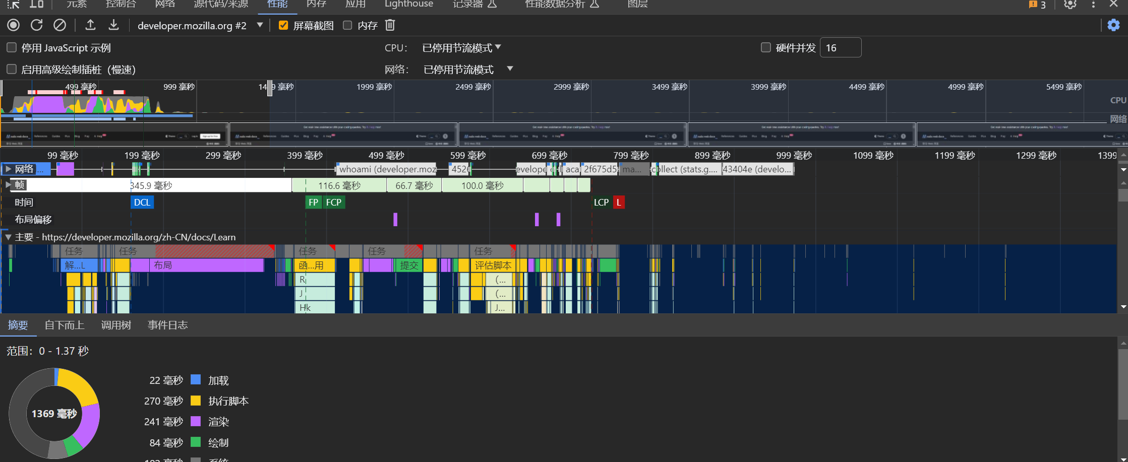Viewport: 1128px width, 462px height.
Task: Click the issues warning badge showing 3
Action: 1037,5
